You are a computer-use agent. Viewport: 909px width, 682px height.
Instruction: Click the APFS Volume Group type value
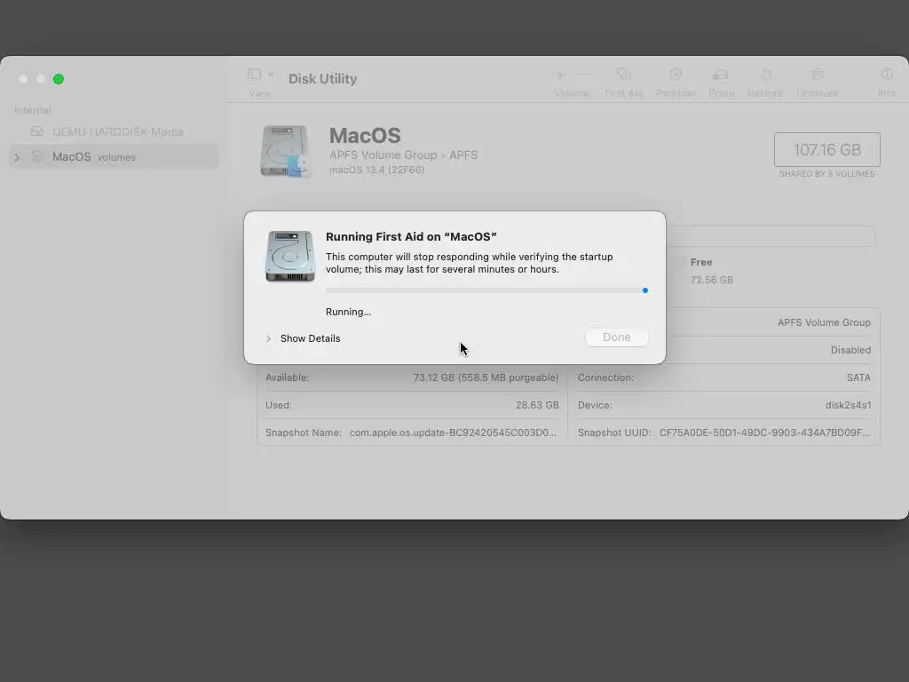[x=824, y=322]
